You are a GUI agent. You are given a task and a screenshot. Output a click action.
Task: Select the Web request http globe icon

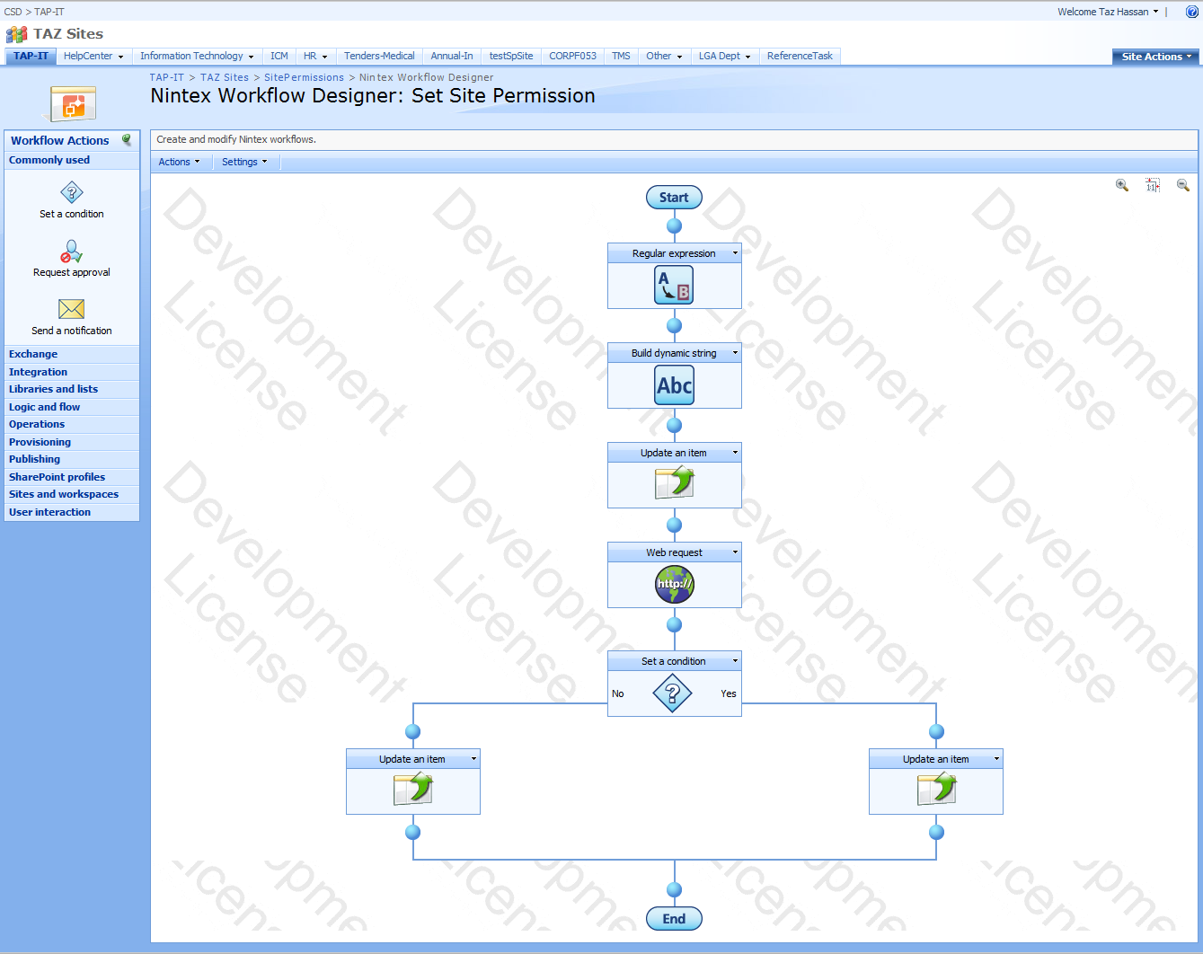[674, 584]
